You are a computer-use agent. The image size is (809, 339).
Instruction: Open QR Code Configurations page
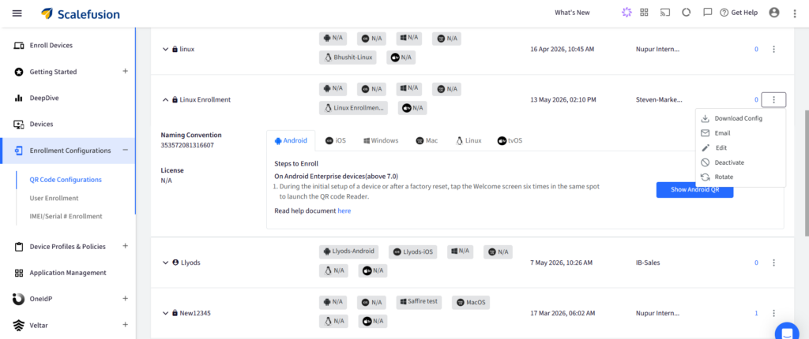[x=66, y=180]
